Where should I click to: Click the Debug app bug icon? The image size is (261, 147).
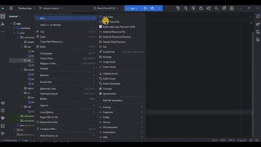152,8
